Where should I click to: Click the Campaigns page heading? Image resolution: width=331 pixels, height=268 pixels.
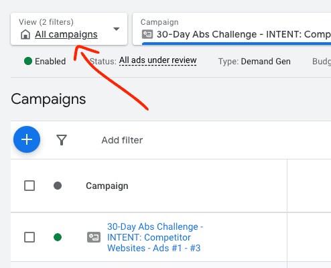point(48,99)
